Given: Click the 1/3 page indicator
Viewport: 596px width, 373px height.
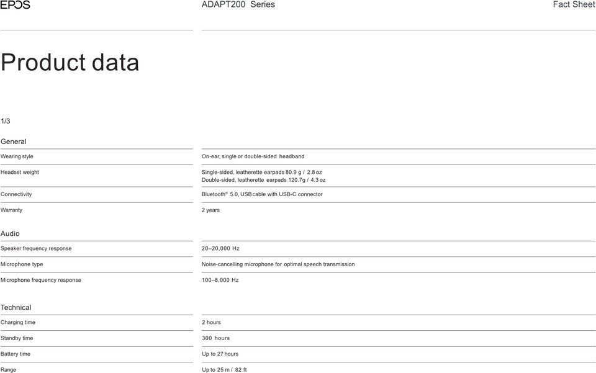Looking at the screenshot, I should pyautogui.click(x=6, y=121).
